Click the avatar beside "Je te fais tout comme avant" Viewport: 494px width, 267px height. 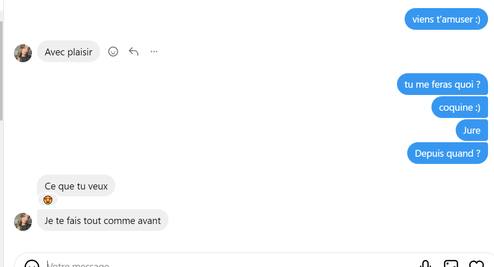[x=23, y=222]
